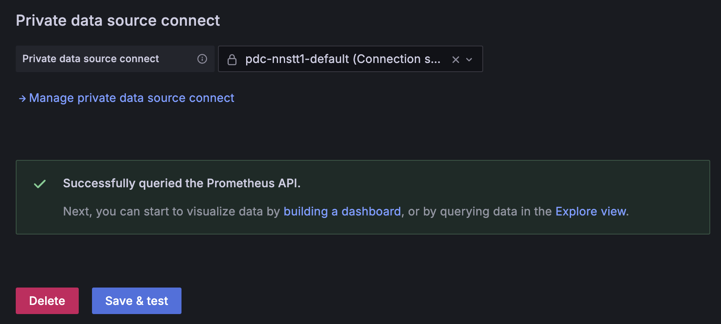Click the Successfully queried the Prometheus API message

[181, 183]
